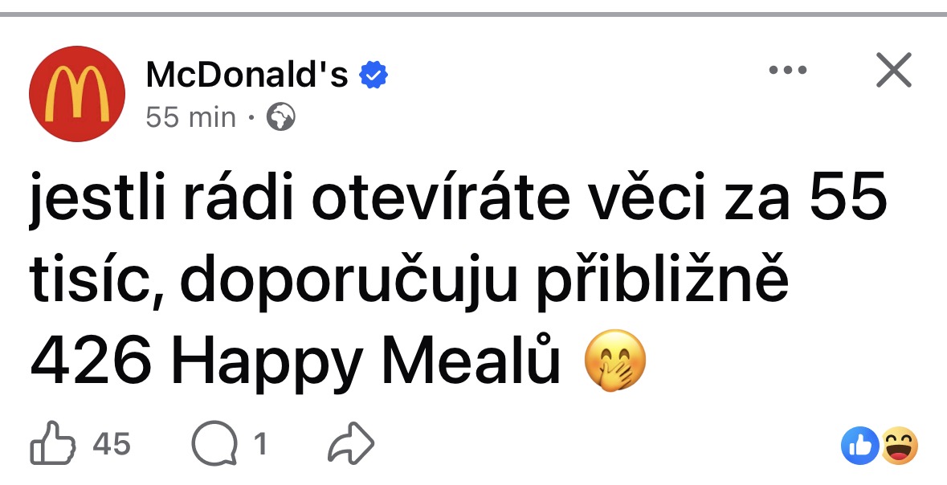Click the 55 min timestamp
The width and height of the screenshot is (947, 485).
(190, 117)
